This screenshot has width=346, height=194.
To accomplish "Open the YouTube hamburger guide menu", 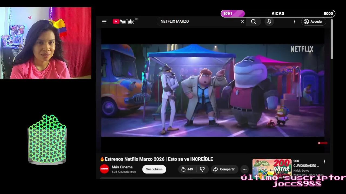I will click(x=104, y=22).
